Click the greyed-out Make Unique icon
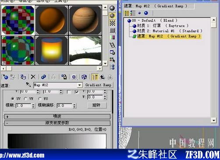 click(x=53, y=77)
